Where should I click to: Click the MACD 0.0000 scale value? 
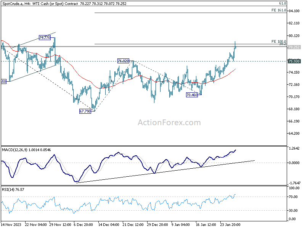coord(294,163)
